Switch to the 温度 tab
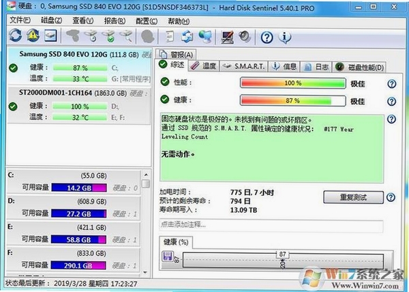The image size is (409, 292). [x=203, y=66]
